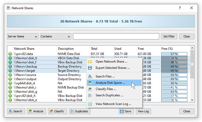Click the Analyze button at bottom
Viewport: 202px width, 122px height.
click(x=37, y=111)
